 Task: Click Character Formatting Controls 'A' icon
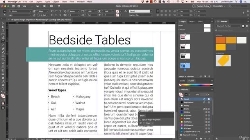click(5, 11)
